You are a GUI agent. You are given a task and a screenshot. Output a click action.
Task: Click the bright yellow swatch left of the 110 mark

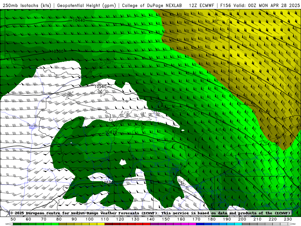[101, 224]
